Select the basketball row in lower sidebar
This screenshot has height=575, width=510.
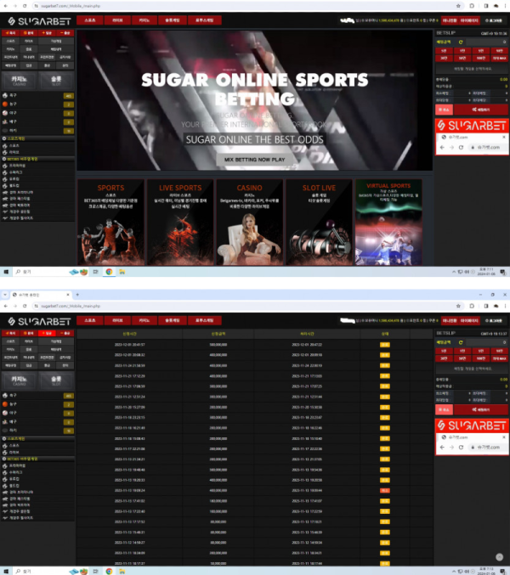(37, 404)
